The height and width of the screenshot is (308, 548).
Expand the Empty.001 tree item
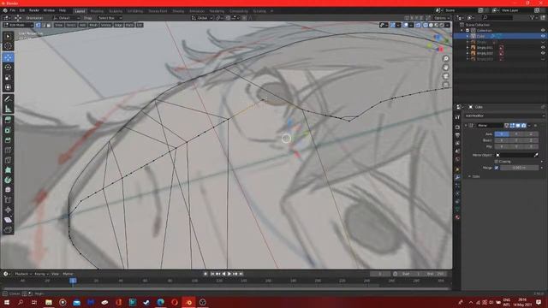(x=468, y=48)
